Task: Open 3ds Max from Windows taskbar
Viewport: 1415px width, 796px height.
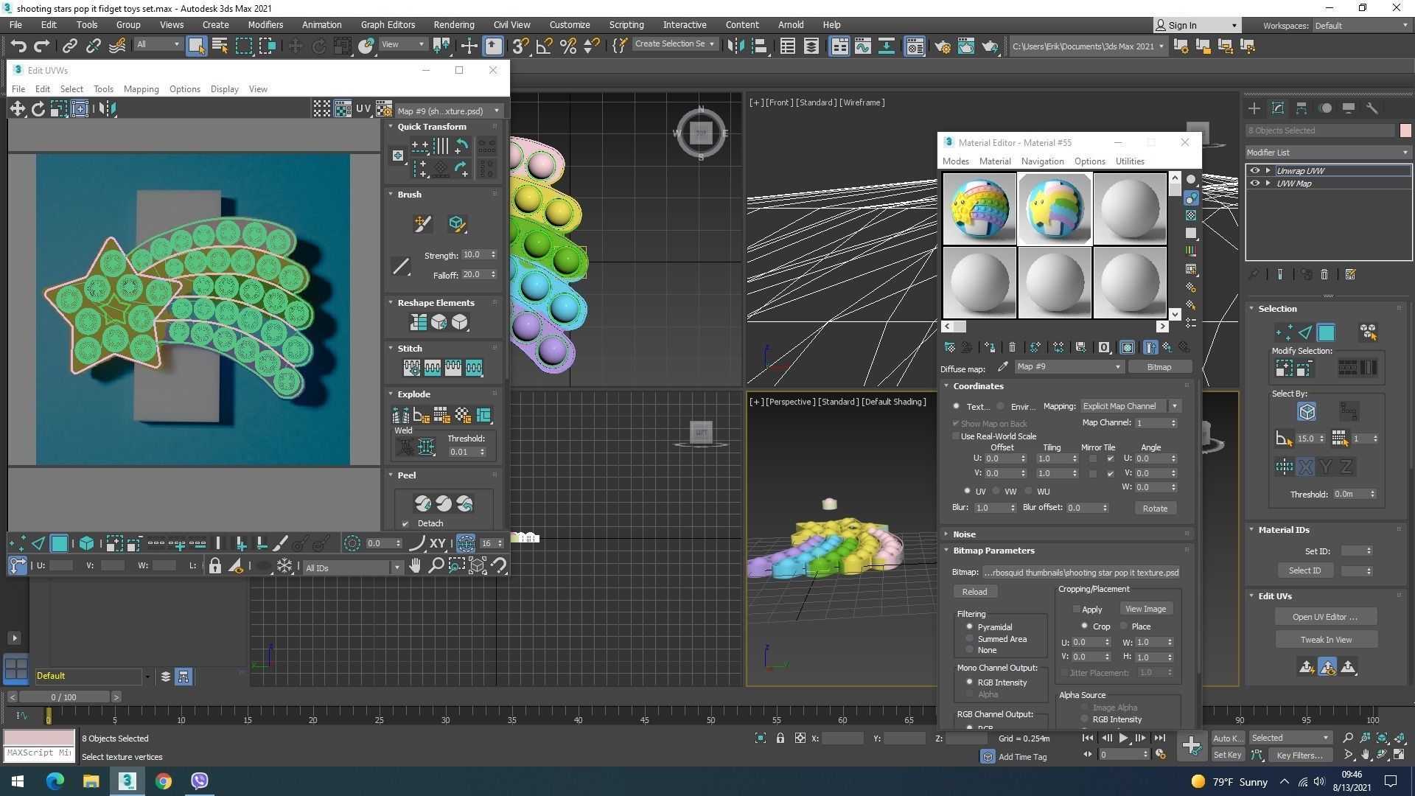Action: [x=127, y=781]
